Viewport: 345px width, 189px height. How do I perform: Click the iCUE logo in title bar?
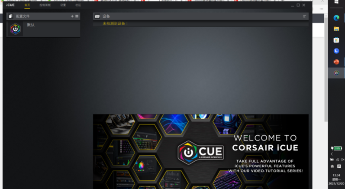10,5
